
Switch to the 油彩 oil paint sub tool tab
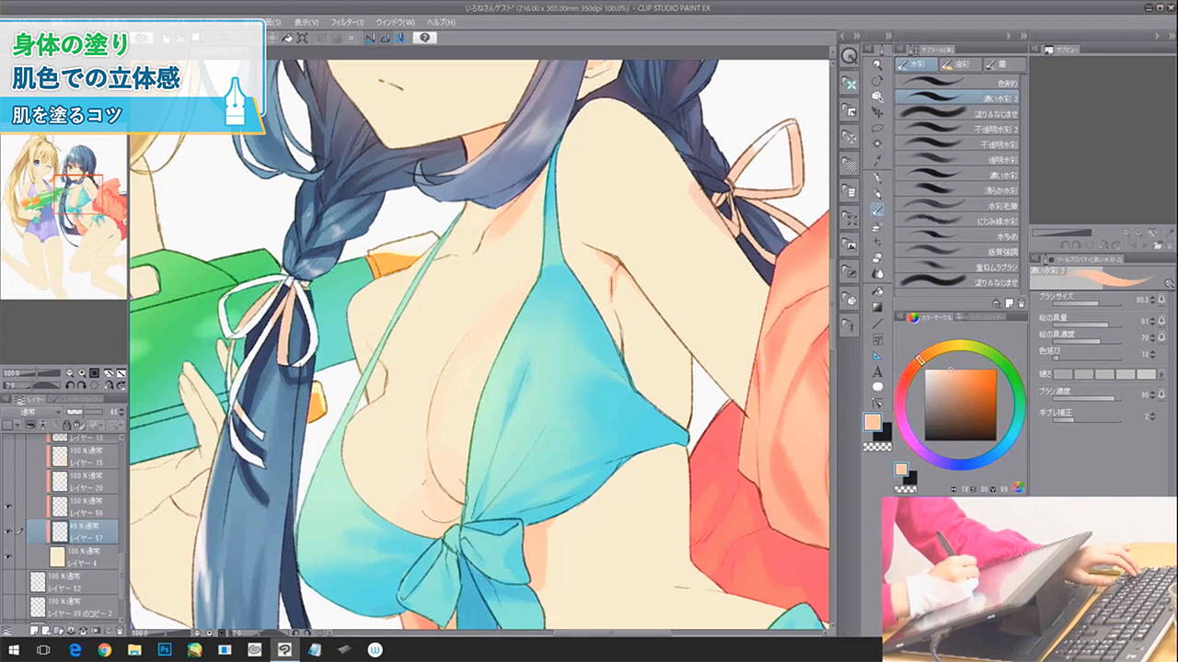pos(959,64)
